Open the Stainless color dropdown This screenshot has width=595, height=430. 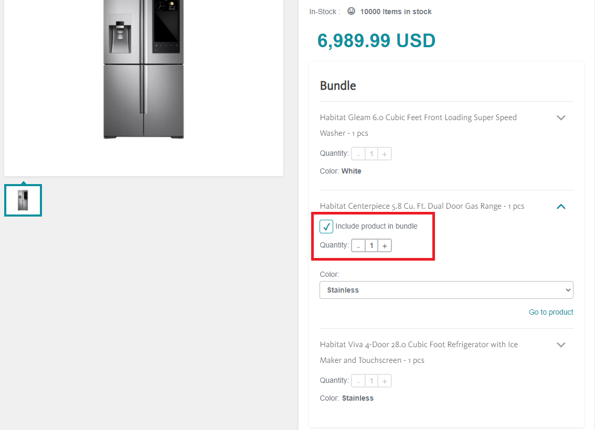[x=446, y=290]
